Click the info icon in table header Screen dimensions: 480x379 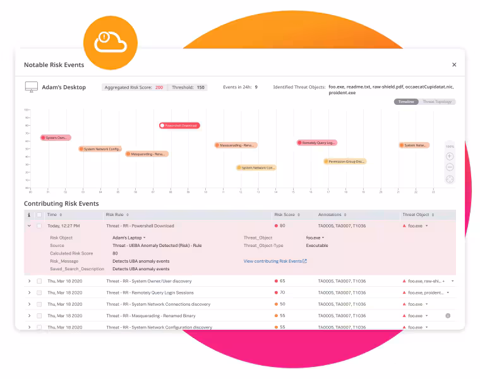pyautogui.click(x=29, y=215)
